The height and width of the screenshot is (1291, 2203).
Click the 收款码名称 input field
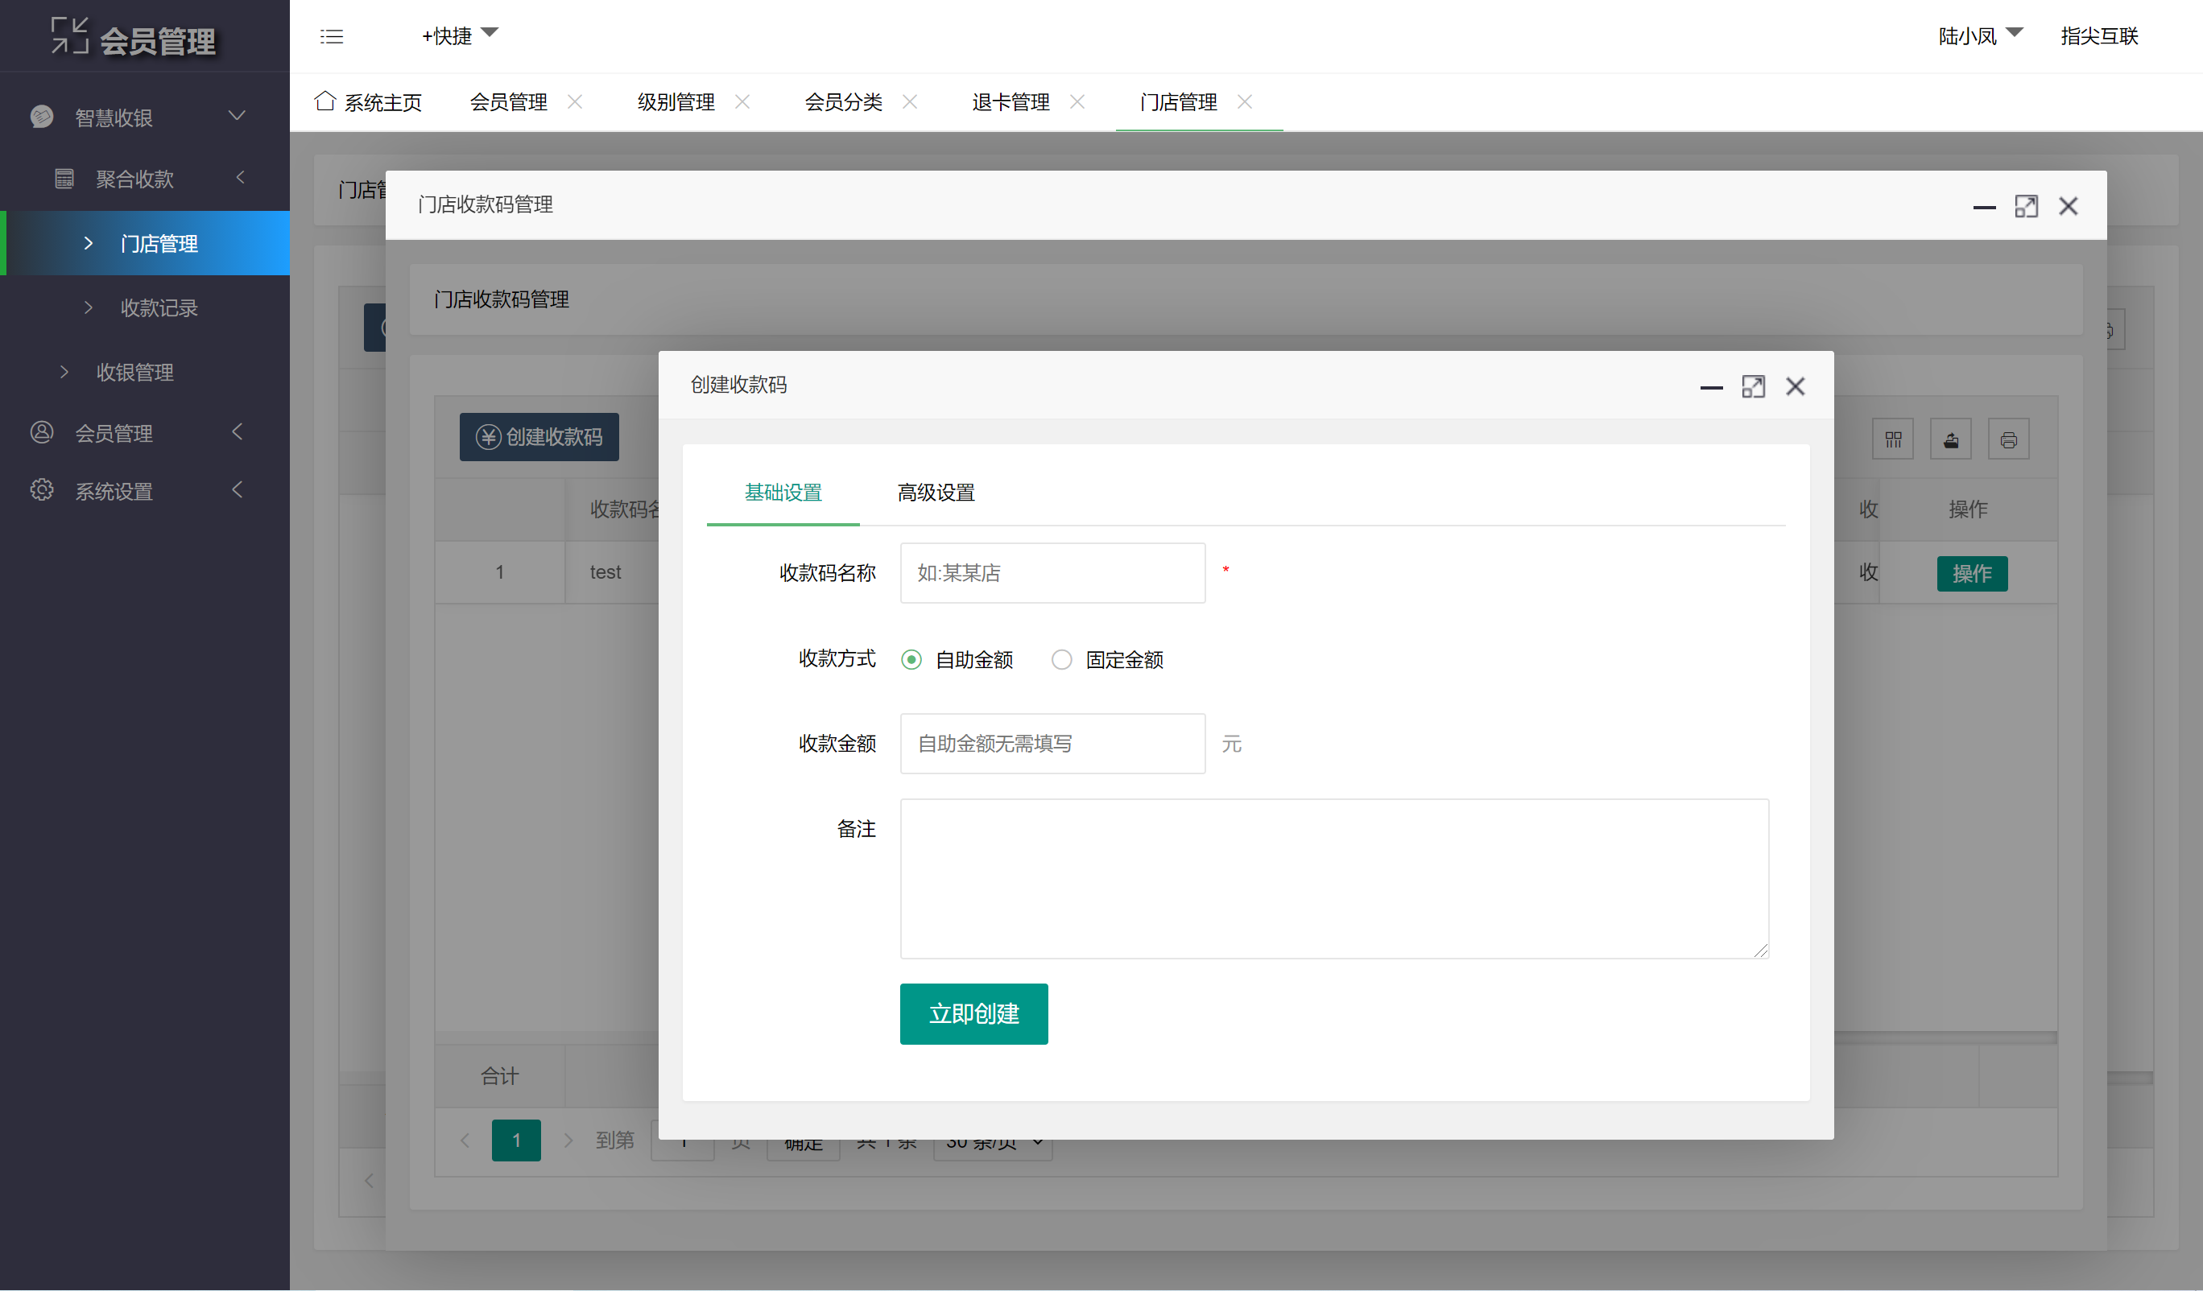(x=1052, y=572)
